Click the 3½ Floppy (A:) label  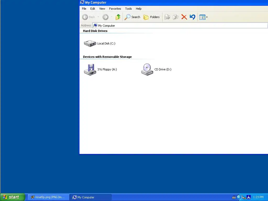107,69
